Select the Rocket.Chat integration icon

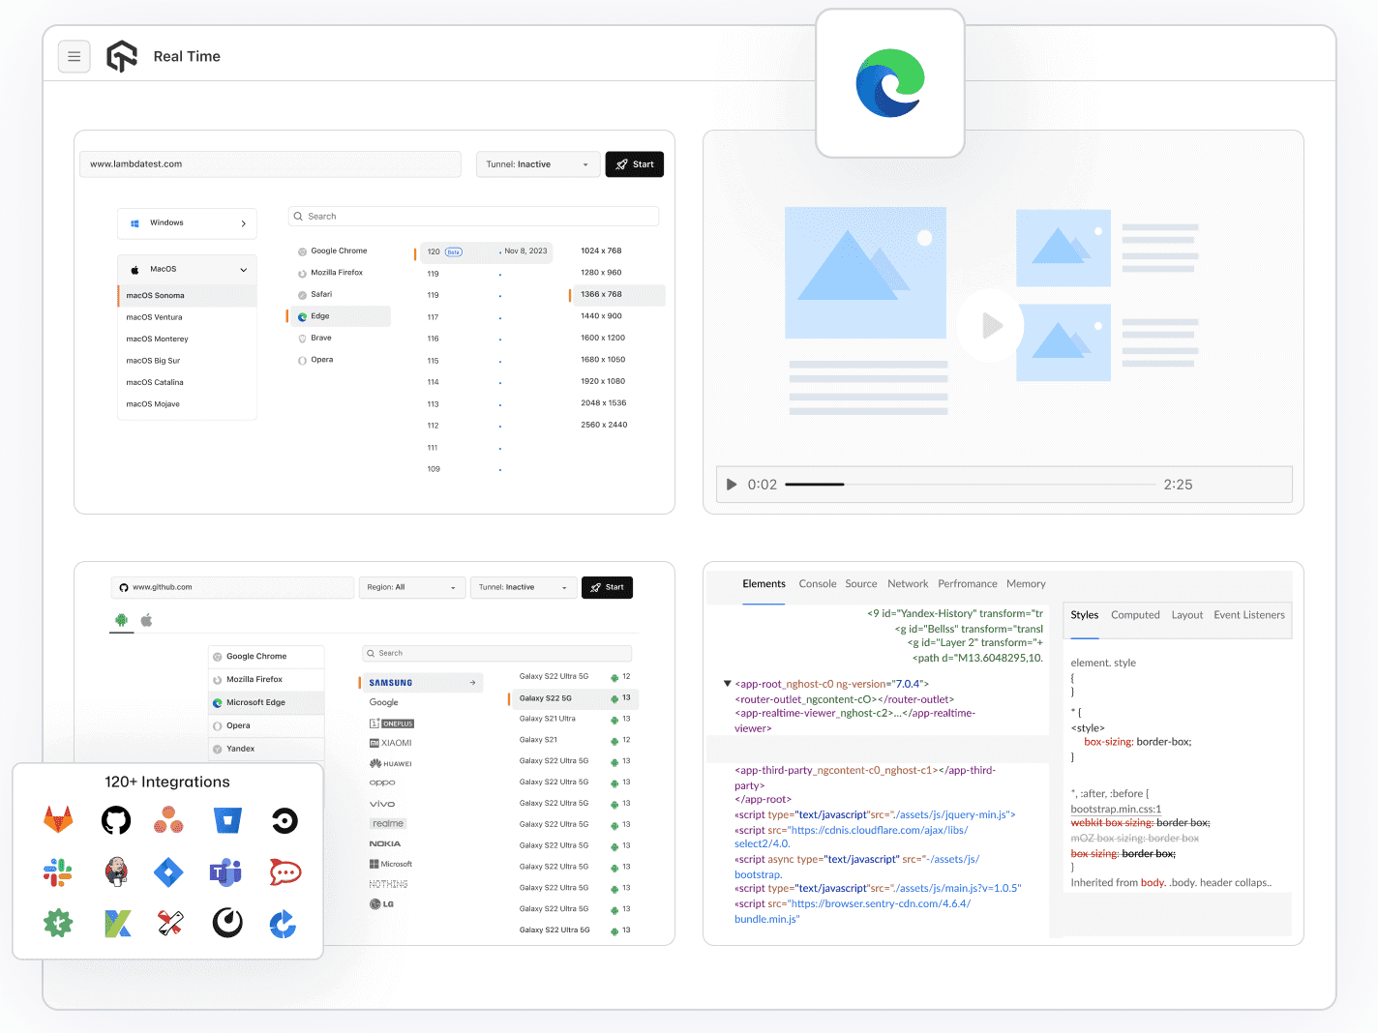285,871
